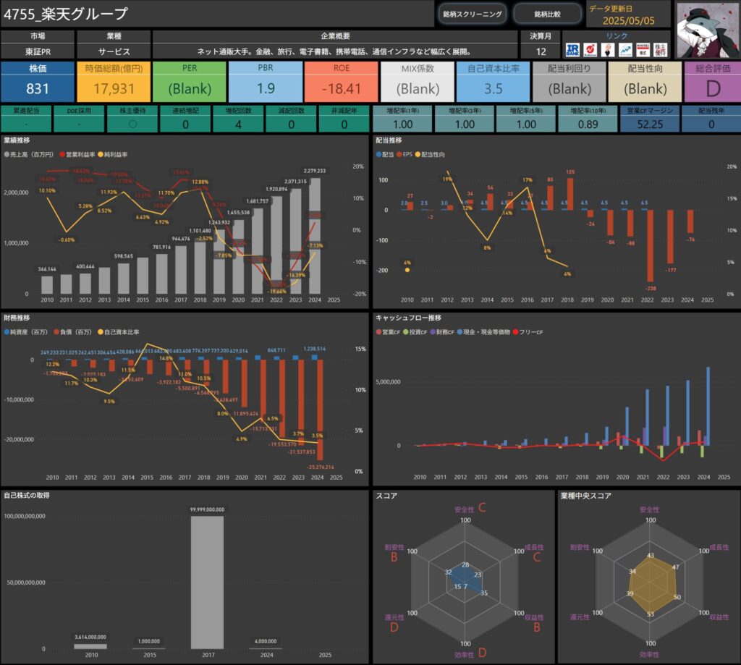Select the 2022 EPS bar labeled -238
741x665 pixels.
coord(651,246)
